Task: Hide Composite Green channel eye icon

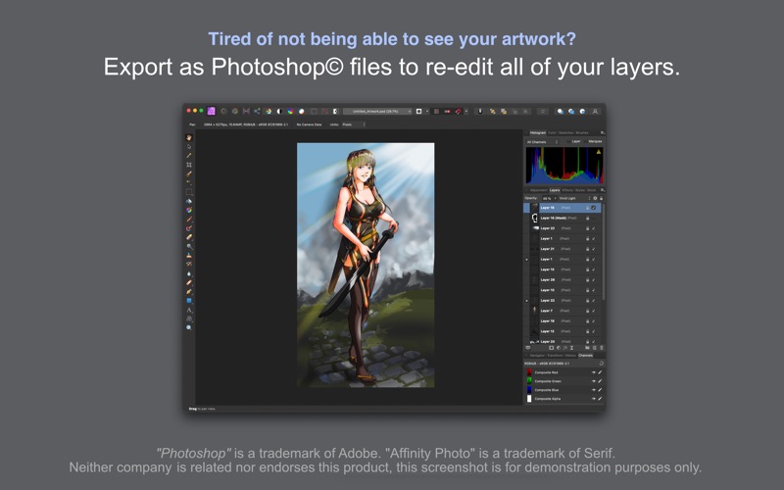Action: 594,381
